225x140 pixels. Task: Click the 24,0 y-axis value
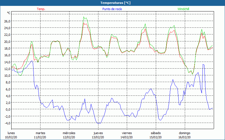(7, 28)
